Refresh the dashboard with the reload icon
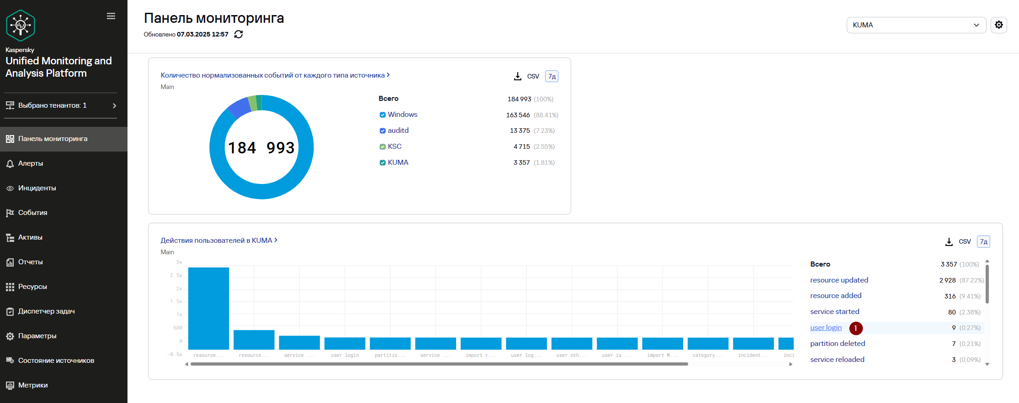This screenshot has height=403, width=1019. pyautogui.click(x=239, y=34)
